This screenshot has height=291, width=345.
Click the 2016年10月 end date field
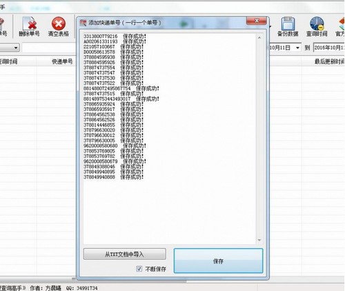(329, 48)
